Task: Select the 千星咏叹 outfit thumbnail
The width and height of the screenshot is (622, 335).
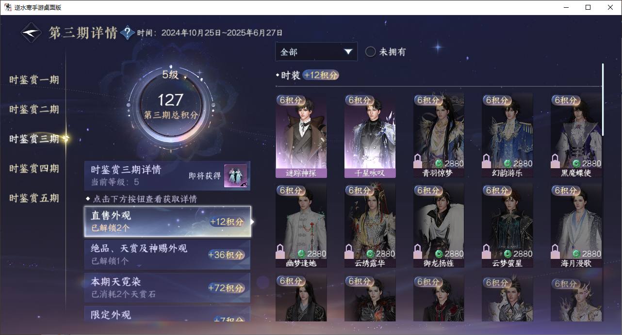Action: pos(370,136)
